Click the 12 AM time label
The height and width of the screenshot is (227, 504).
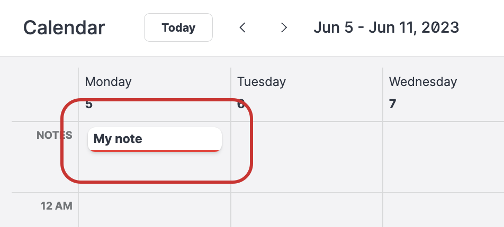(56, 206)
